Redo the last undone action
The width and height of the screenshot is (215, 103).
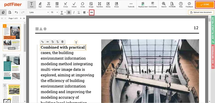[23, 12]
